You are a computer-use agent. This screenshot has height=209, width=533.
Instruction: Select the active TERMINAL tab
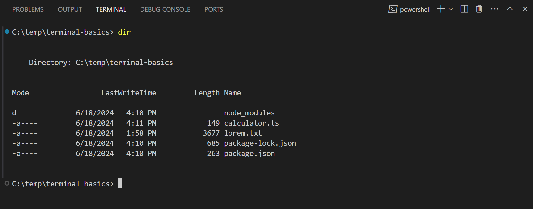(111, 9)
